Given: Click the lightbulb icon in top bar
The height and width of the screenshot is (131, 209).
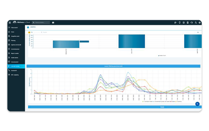Looking at the screenshot, I should coord(180,22).
